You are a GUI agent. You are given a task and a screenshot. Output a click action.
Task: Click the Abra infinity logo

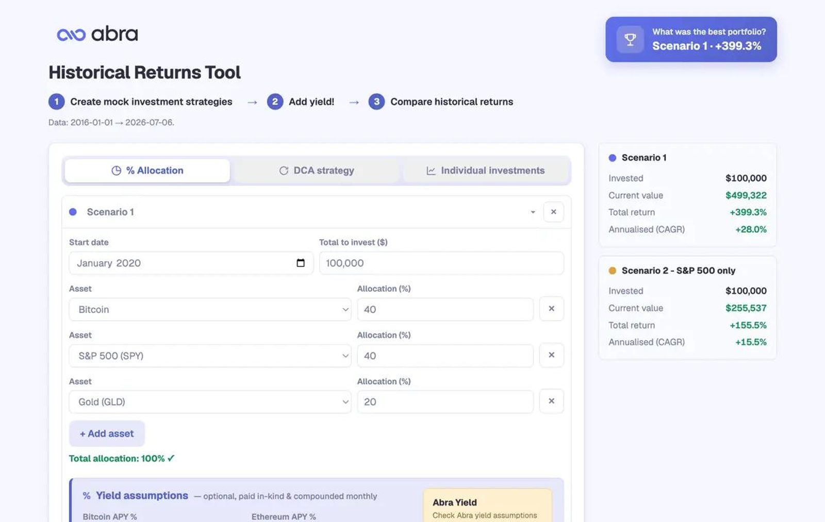point(71,35)
